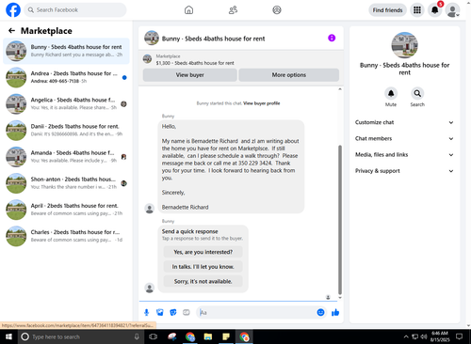Viewport: 471px width, 344px height.
Task: Open Angelica 5beds 4baths conversation
Action: tap(66, 103)
